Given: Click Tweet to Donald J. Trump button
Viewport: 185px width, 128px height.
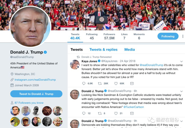Looking at the screenshot, I should [36, 94].
